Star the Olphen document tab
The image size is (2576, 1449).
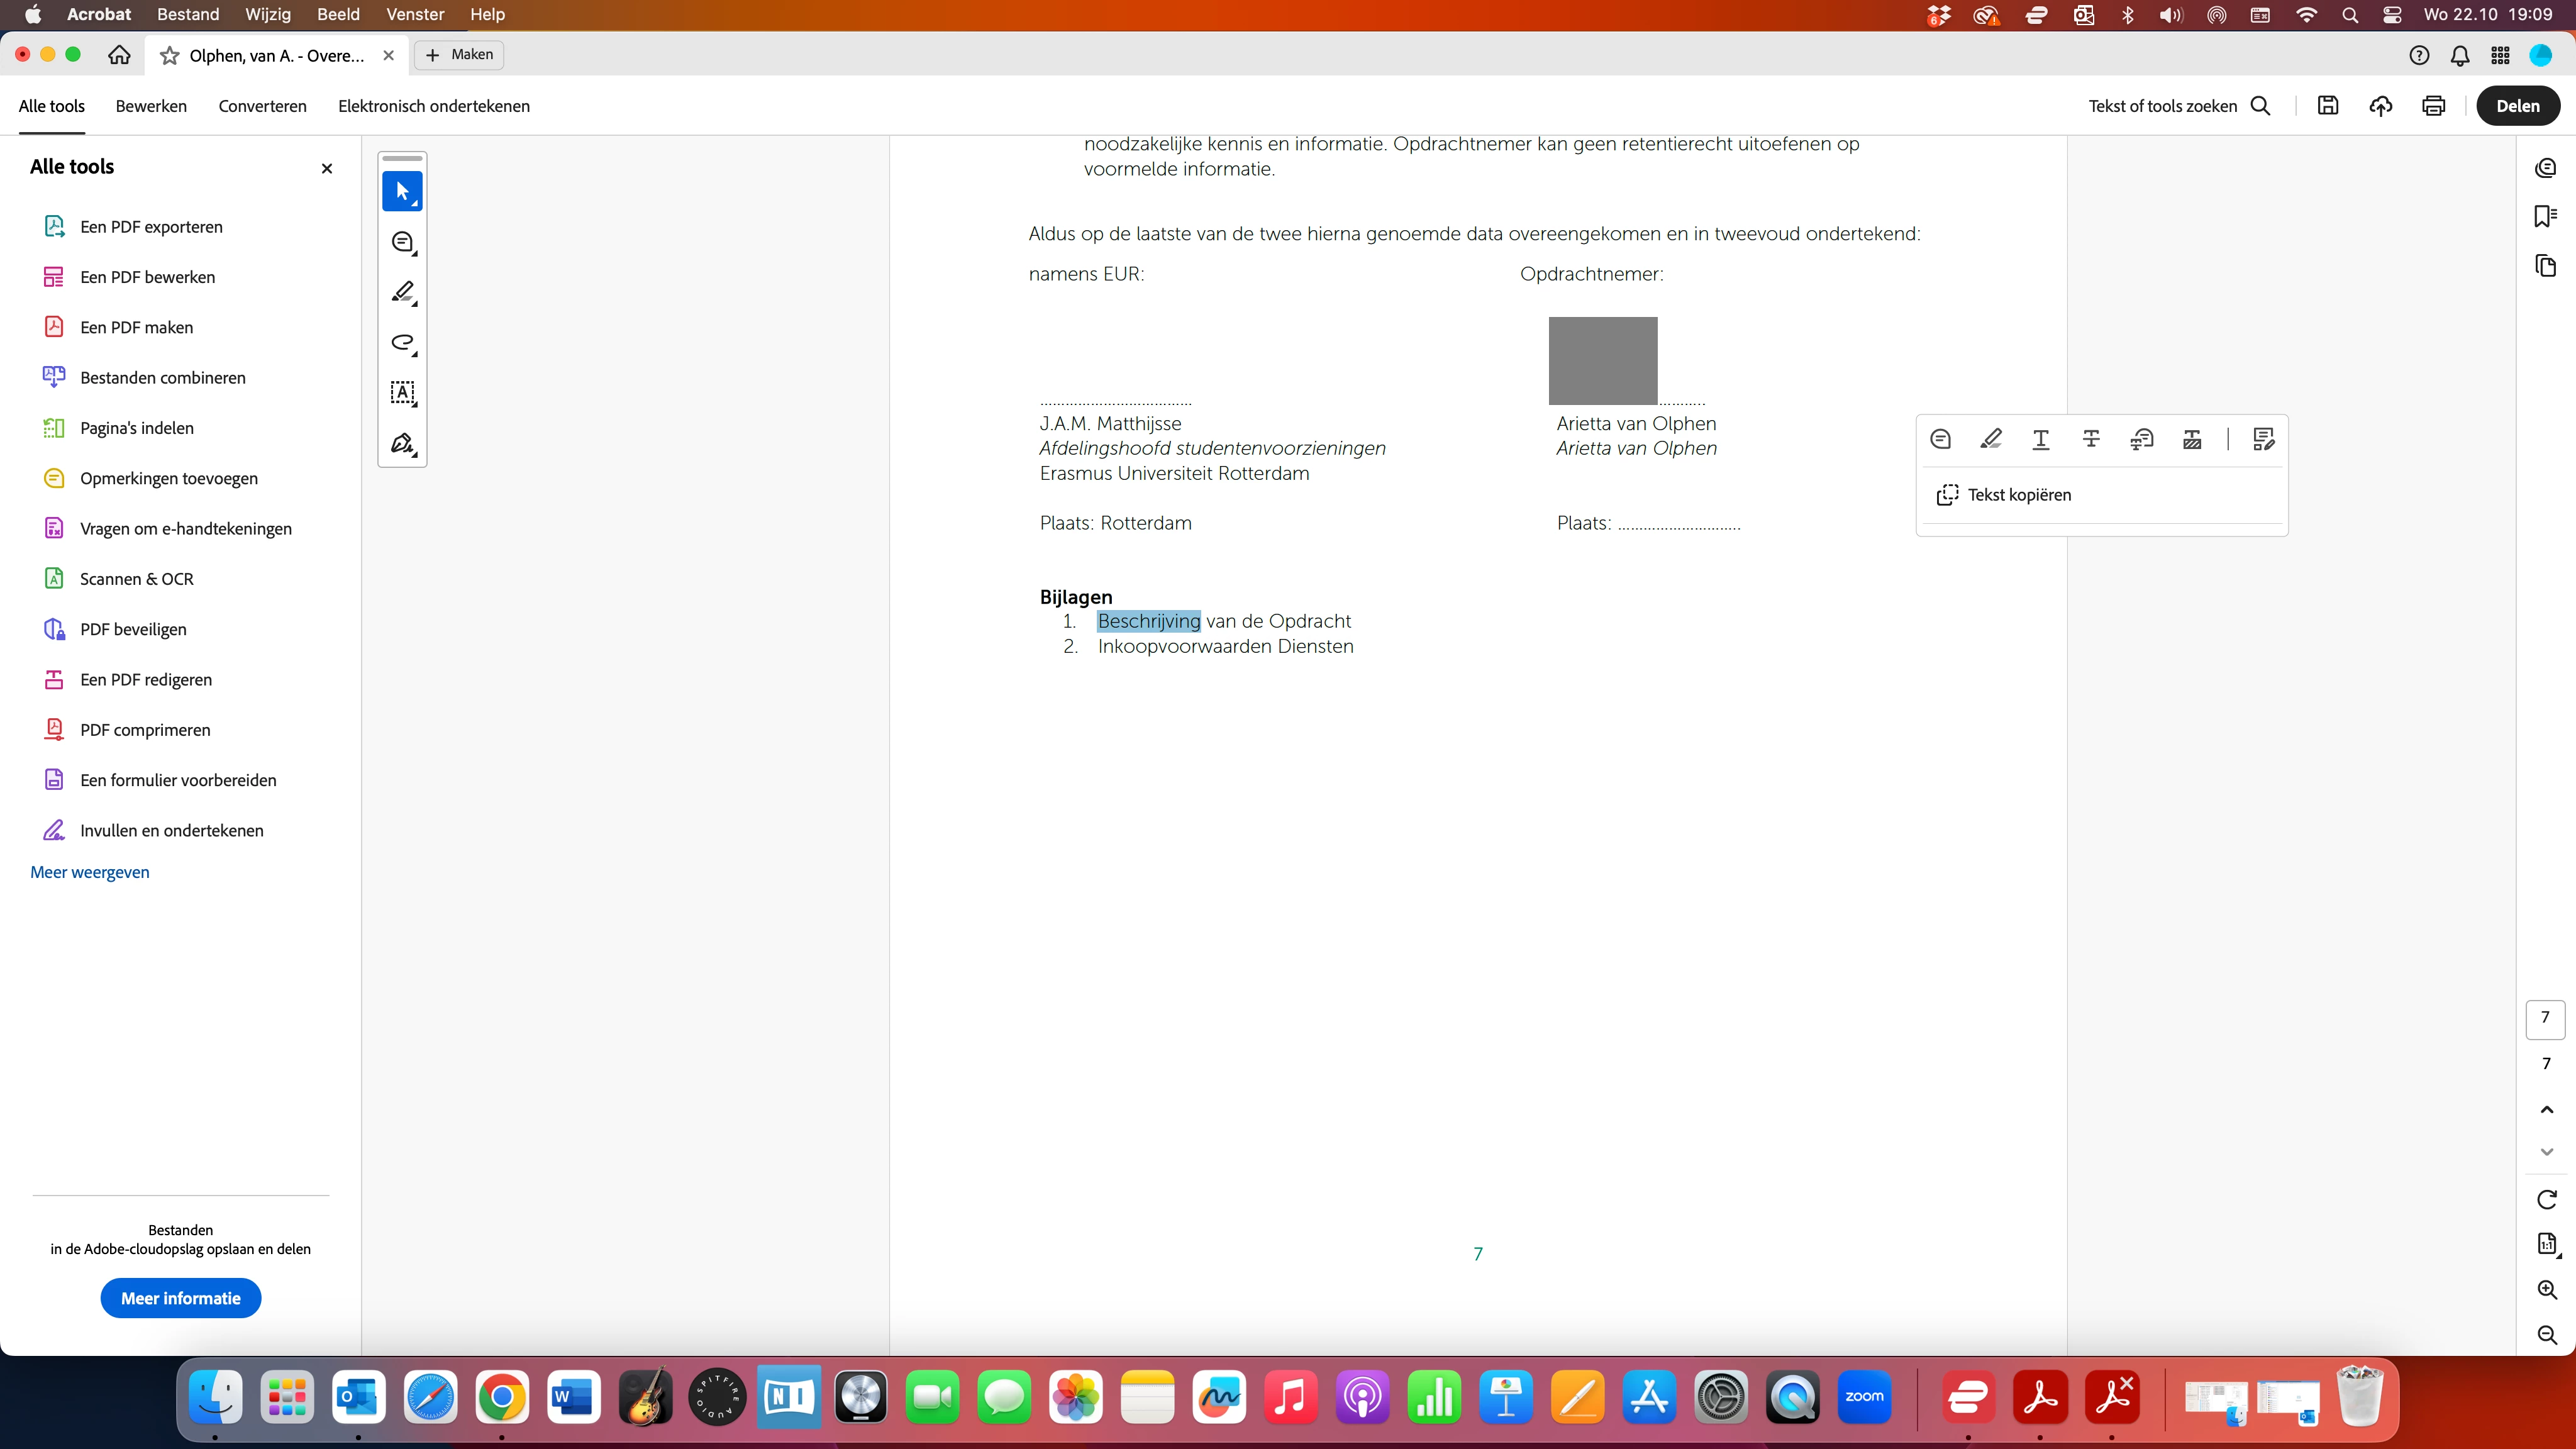[x=170, y=56]
